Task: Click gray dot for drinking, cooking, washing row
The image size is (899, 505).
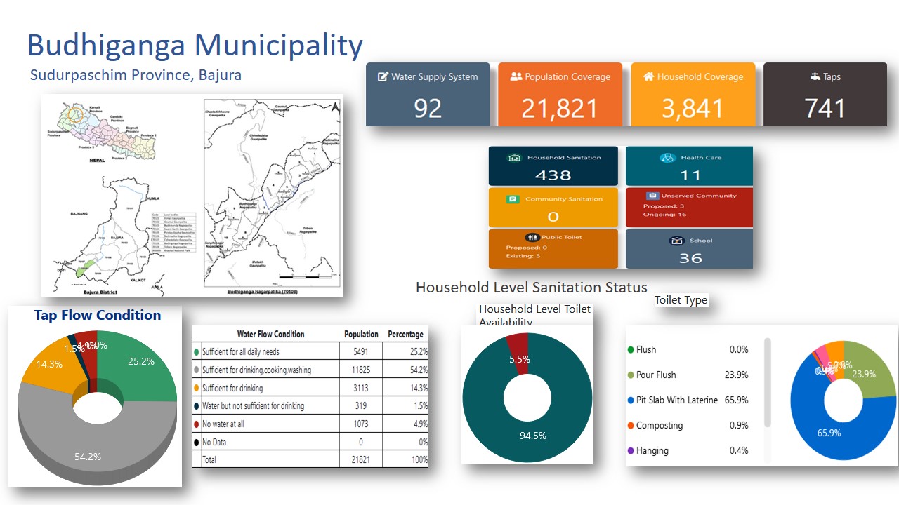Action: pyautogui.click(x=197, y=370)
